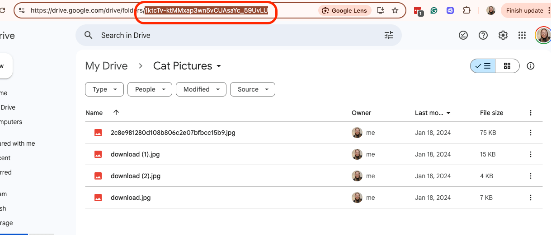Click image icon of the 2c8e98 file
Screen dimensions: 551x235
[x=98, y=133]
